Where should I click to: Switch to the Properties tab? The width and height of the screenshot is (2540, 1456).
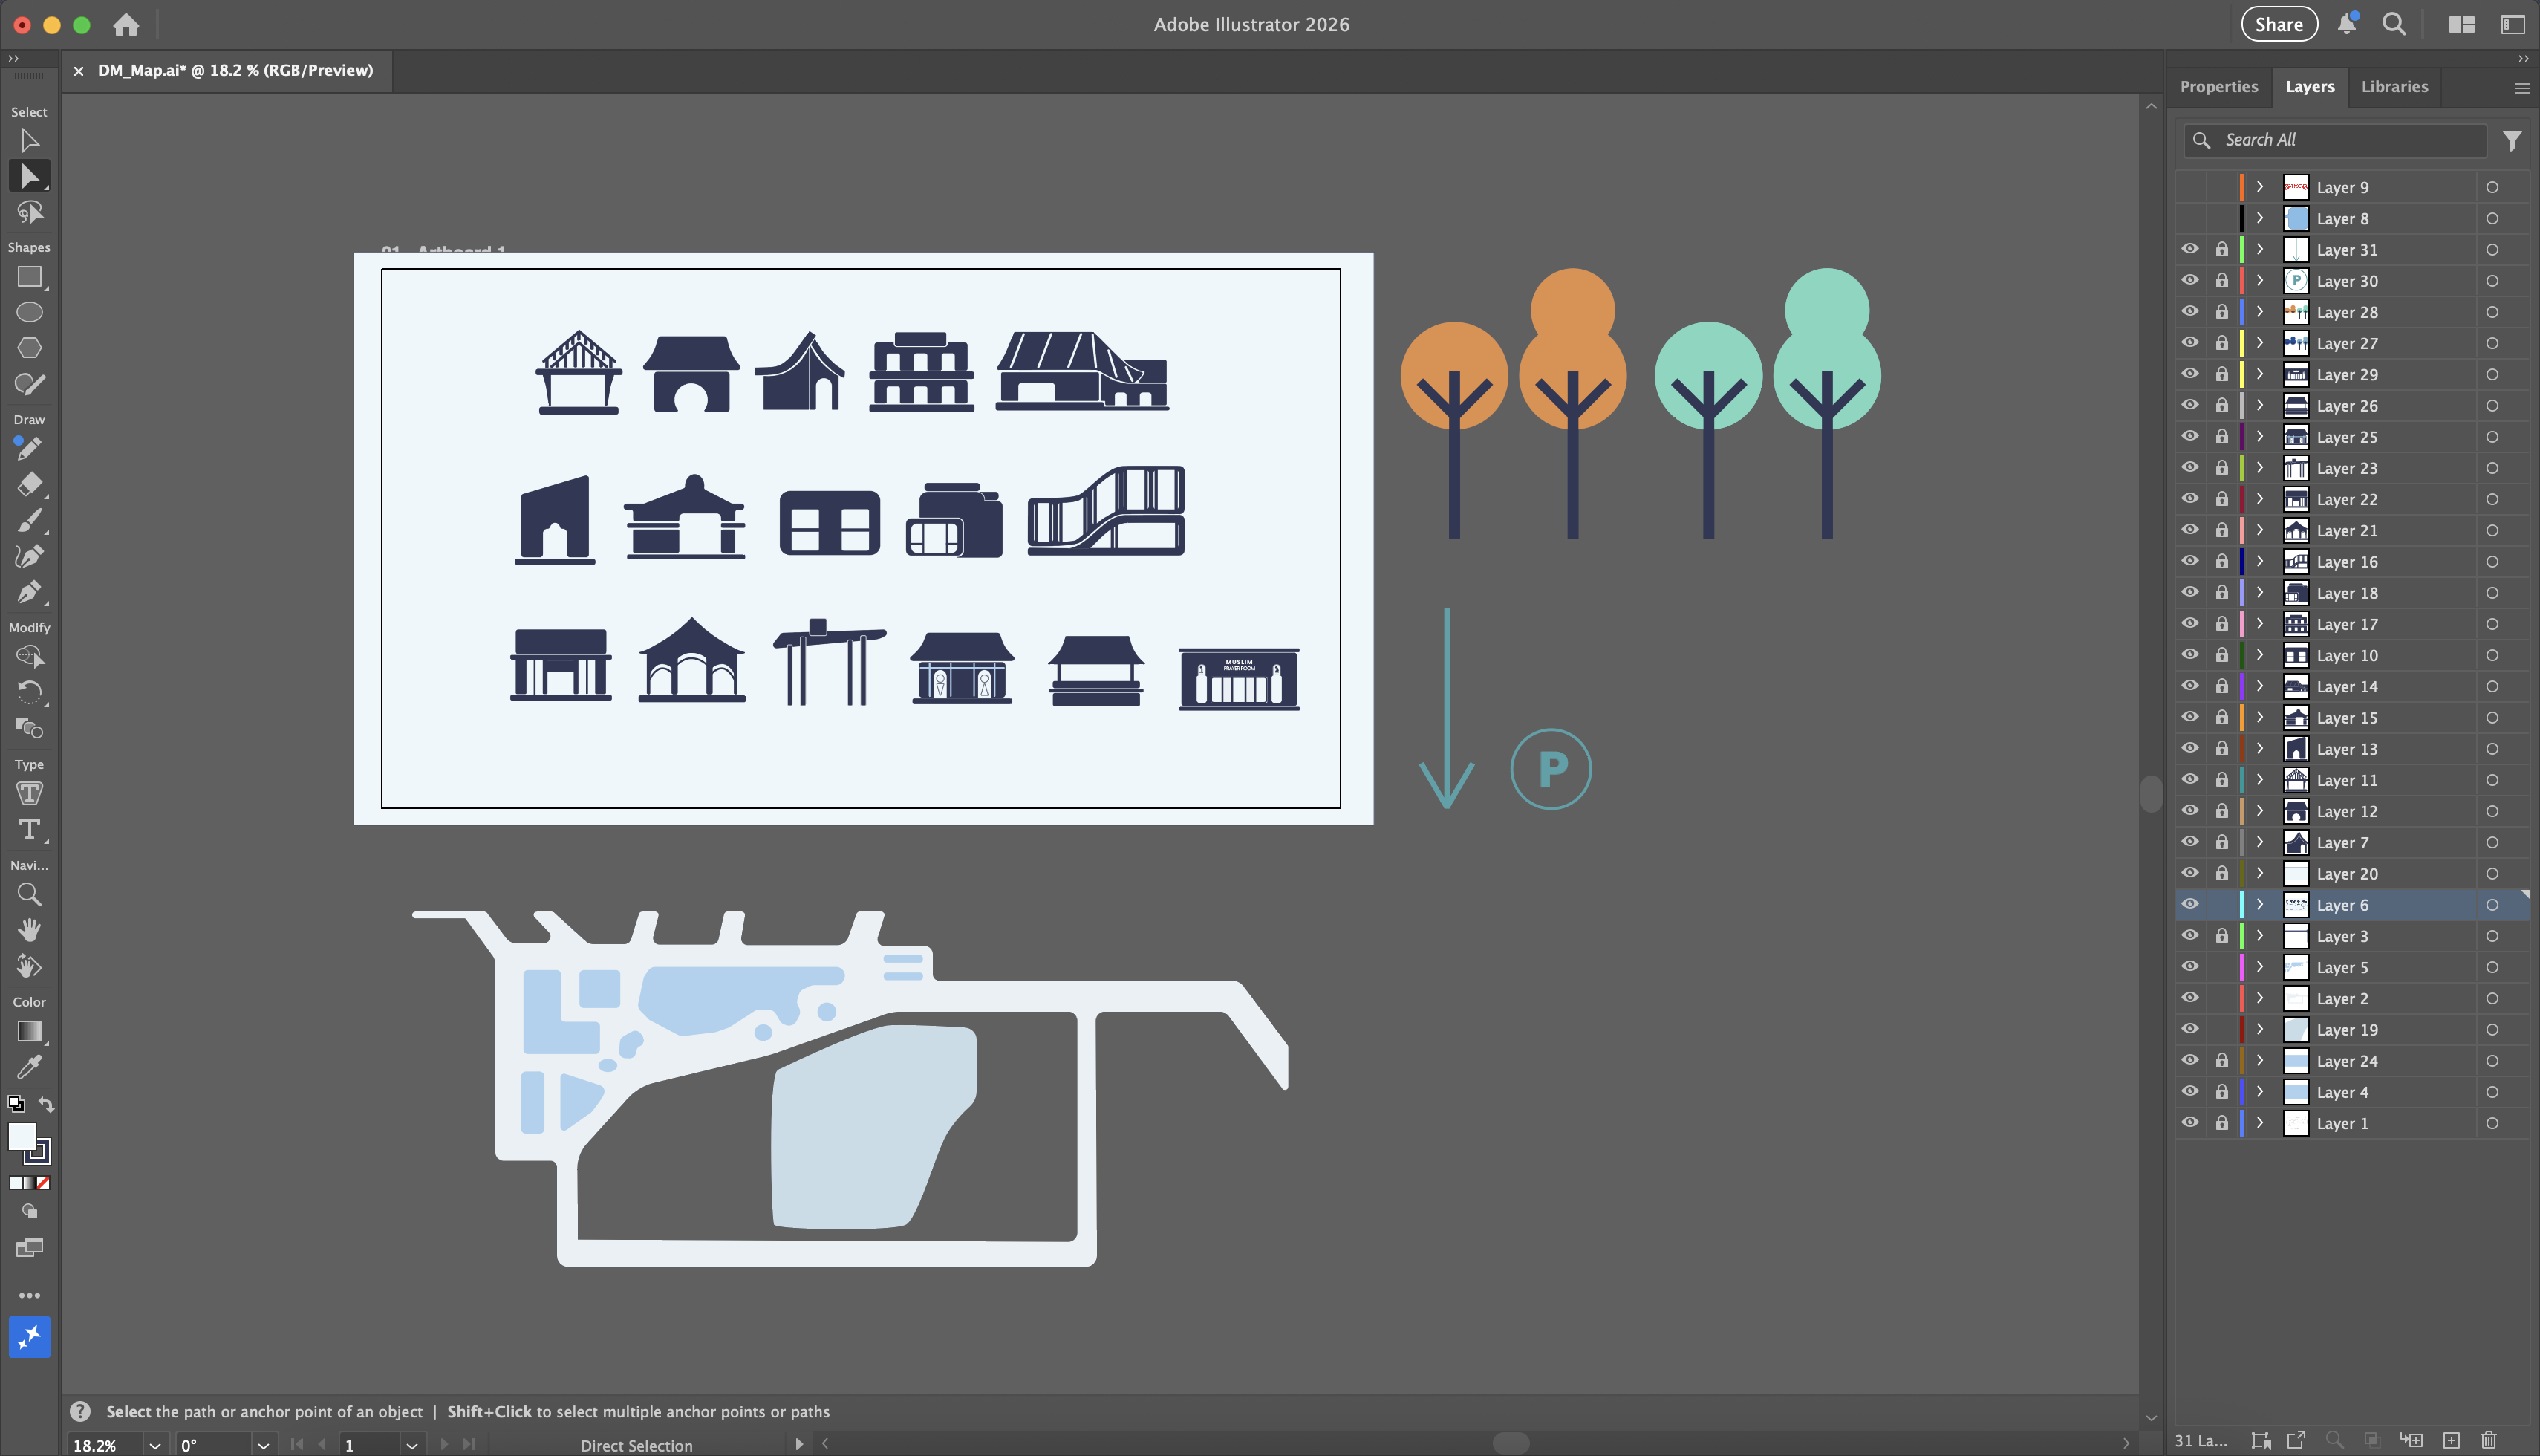(2218, 87)
